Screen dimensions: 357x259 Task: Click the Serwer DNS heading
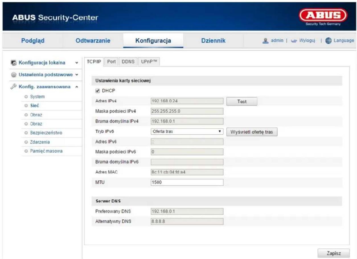click(108, 201)
